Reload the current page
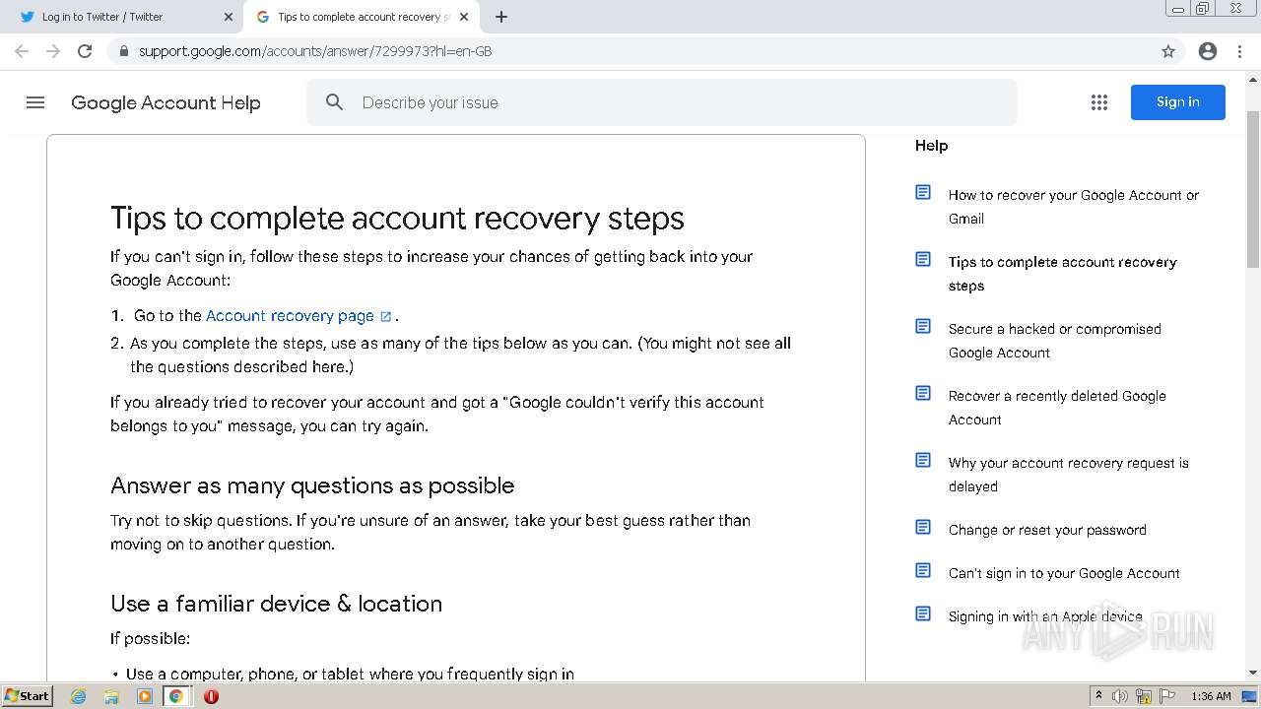Screen dimensions: 1261x709 tap(85, 51)
